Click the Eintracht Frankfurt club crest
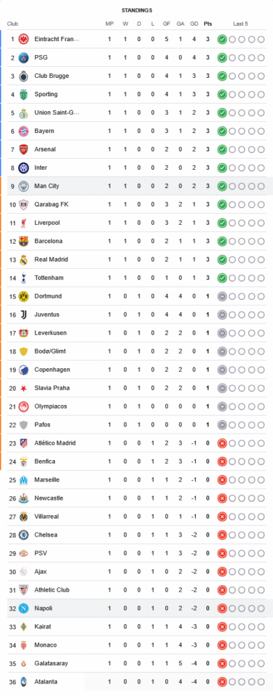Image resolution: width=273 pixels, height=696 pixels. tap(24, 39)
